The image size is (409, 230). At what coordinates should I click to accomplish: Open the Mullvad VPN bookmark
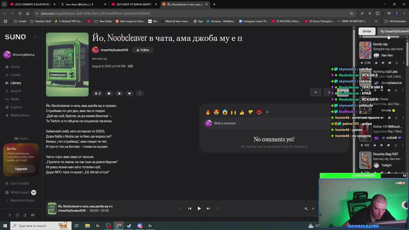pyautogui.click(x=68, y=21)
